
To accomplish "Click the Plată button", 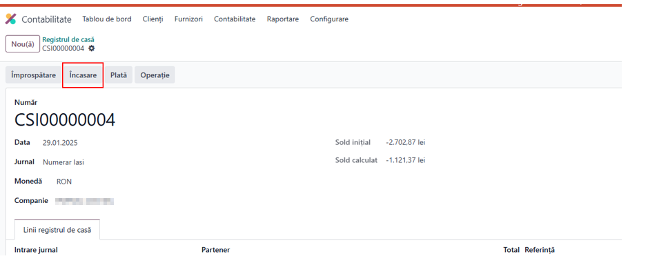I will pyautogui.click(x=119, y=75).
